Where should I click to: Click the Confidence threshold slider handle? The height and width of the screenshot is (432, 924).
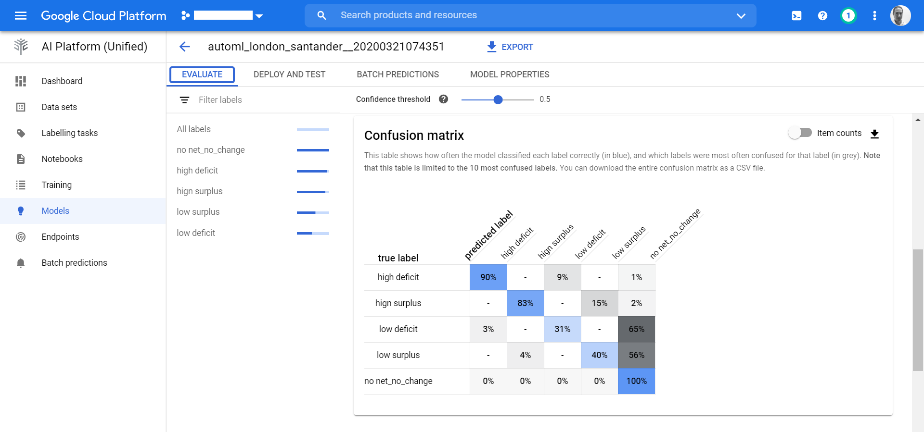(498, 99)
